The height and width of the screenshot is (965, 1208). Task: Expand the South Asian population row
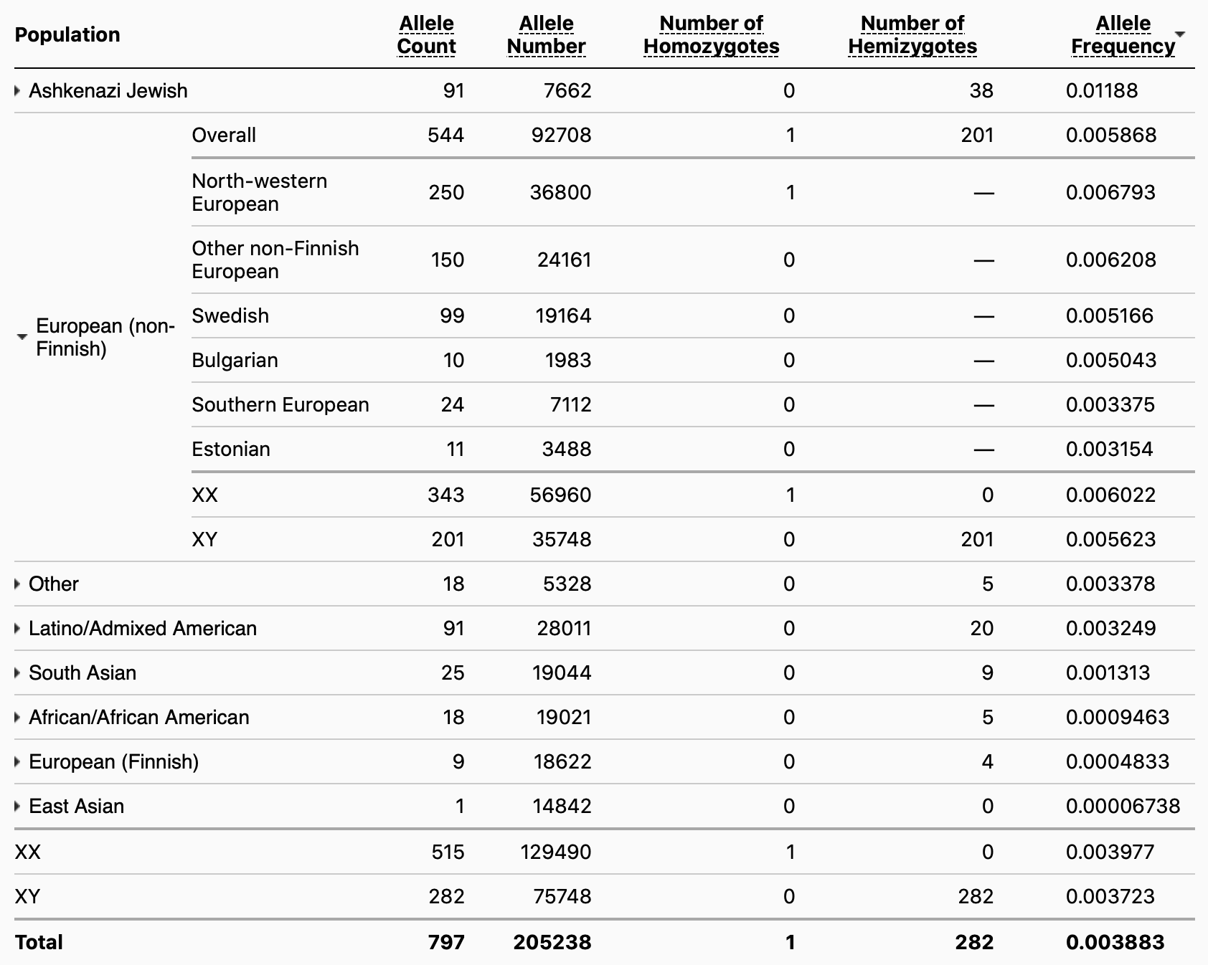pos(18,673)
